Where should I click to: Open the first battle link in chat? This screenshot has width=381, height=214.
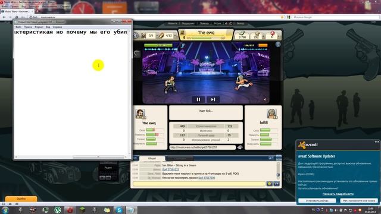(171, 169)
